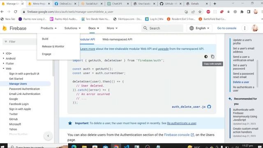The width and height of the screenshot is (263, 148).
Task: Open the Docs dropdown
Action: pyautogui.click(x=94, y=28)
